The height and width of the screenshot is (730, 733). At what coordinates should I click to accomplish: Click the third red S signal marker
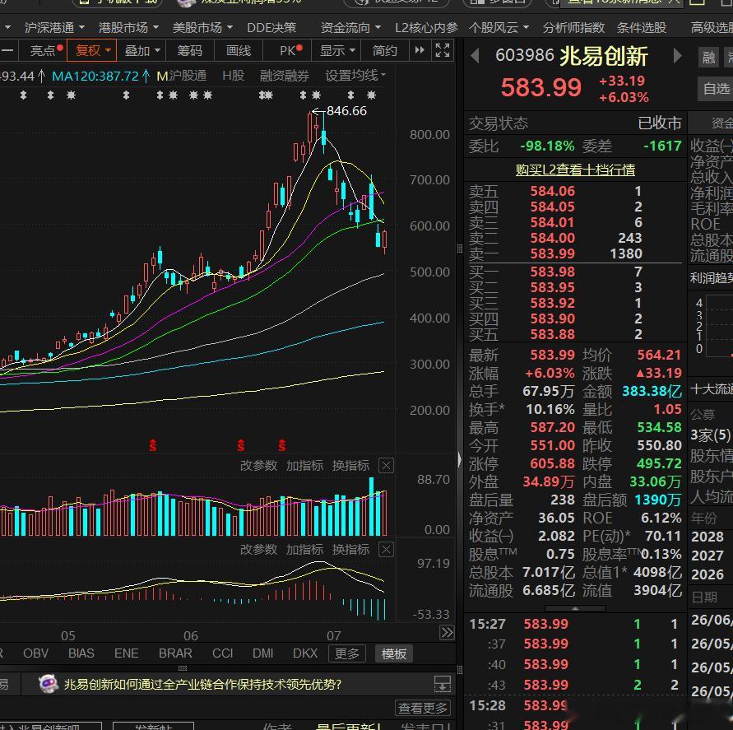[x=282, y=445]
